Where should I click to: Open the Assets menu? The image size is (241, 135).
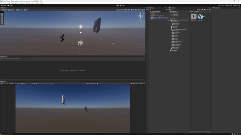point(8,3)
